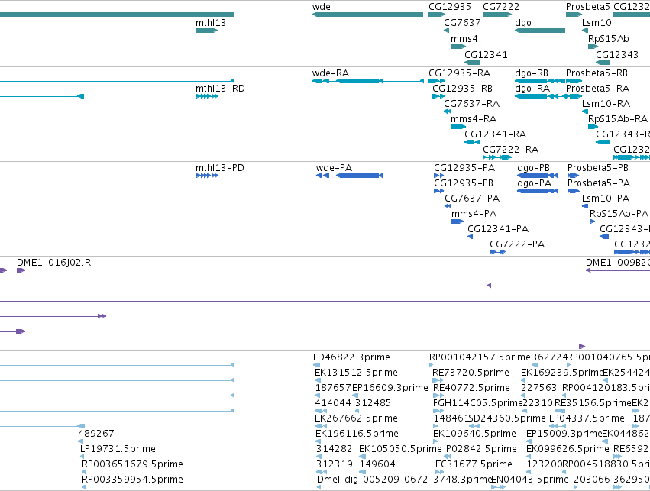Click the DME1-016J02.R clone label
Screen dimensions: 650x491
pos(54,263)
